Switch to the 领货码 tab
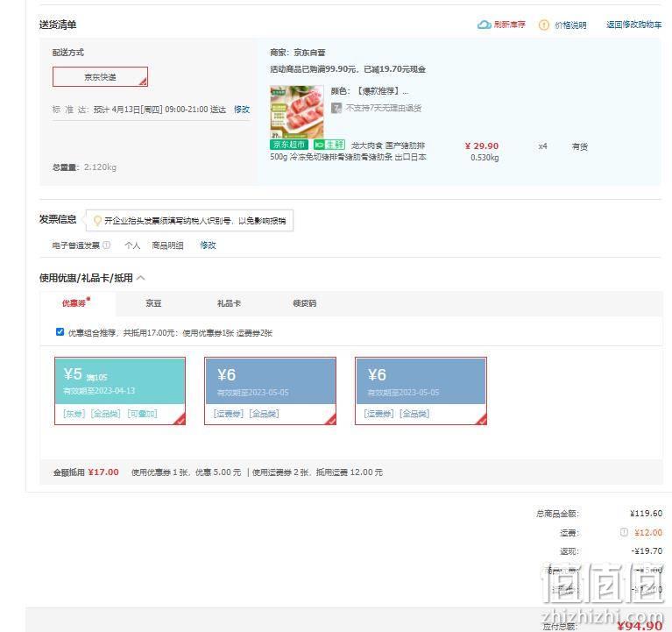This screenshot has height=632, width=672. click(305, 303)
